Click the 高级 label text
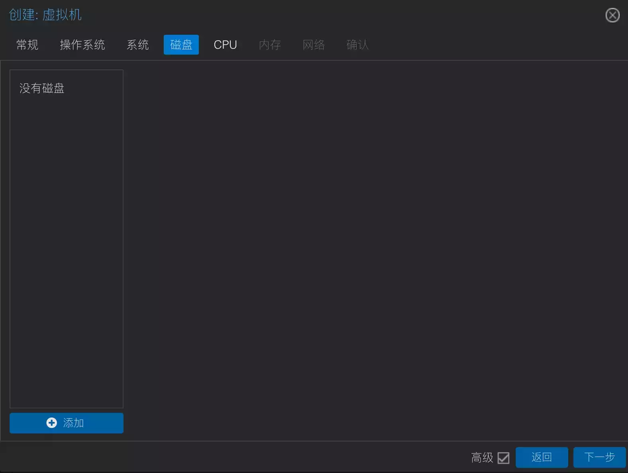Screen dimensions: 628x473 (482, 457)
